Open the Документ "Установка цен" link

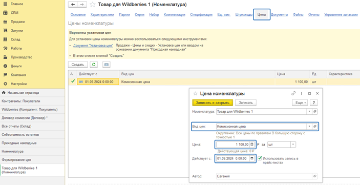[93, 46]
